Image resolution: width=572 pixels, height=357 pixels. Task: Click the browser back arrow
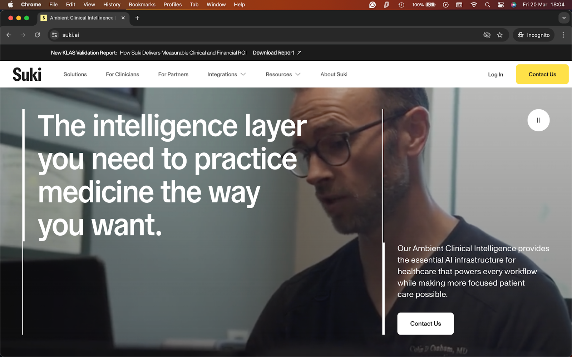click(9, 35)
